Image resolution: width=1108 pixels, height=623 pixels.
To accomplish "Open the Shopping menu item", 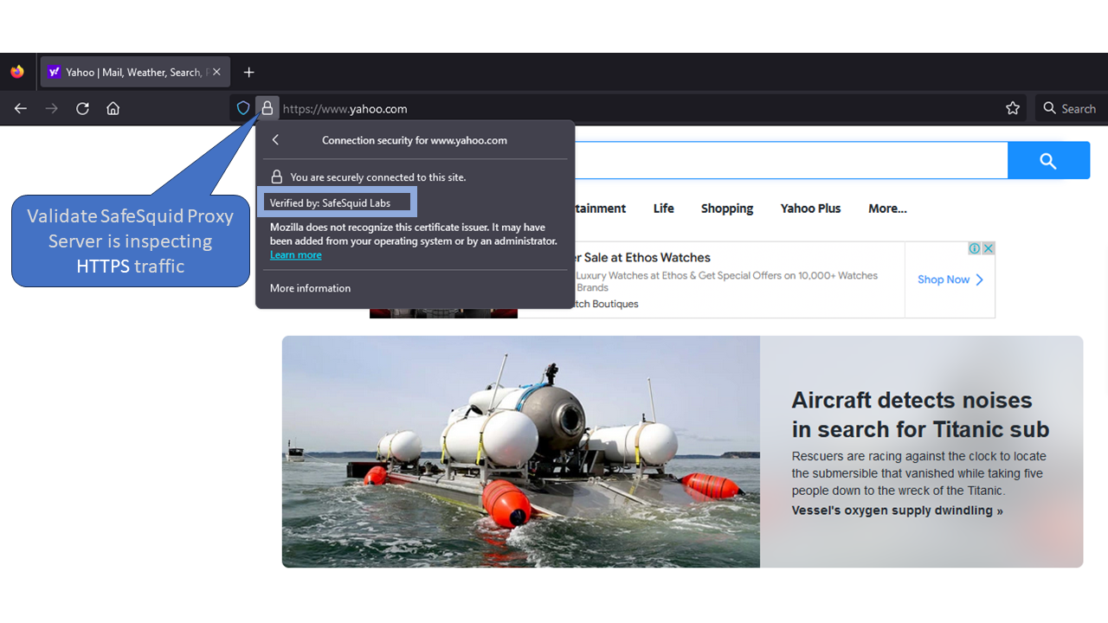I will pos(727,209).
